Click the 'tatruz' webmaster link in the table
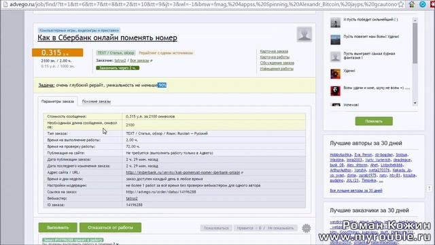The width and height of the screenshot is (435, 245). click(x=131, y=198)
